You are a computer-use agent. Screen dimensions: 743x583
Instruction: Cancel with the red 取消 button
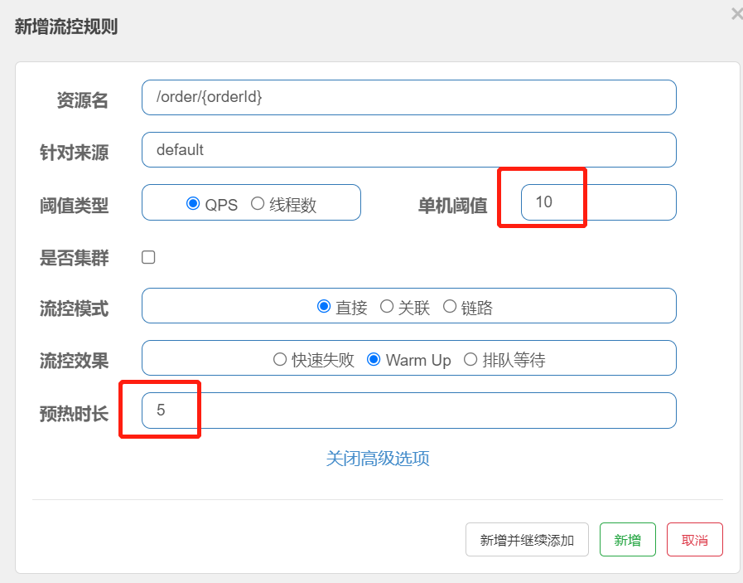695,539
